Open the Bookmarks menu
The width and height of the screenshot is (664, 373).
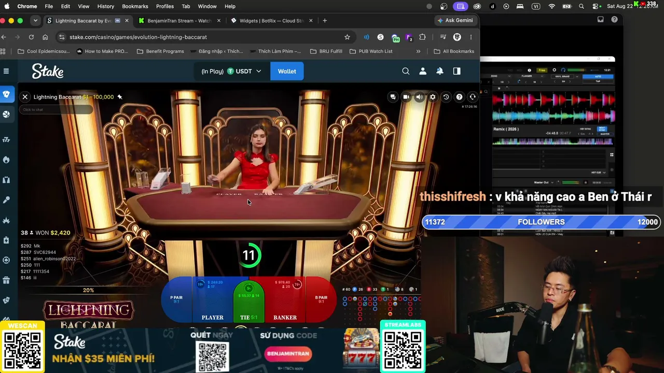click(135, 6)
